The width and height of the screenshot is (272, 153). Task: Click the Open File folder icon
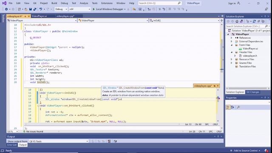click(x=26, y=9)
